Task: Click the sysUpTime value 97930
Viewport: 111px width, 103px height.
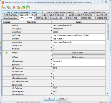Action: point(79,32)
